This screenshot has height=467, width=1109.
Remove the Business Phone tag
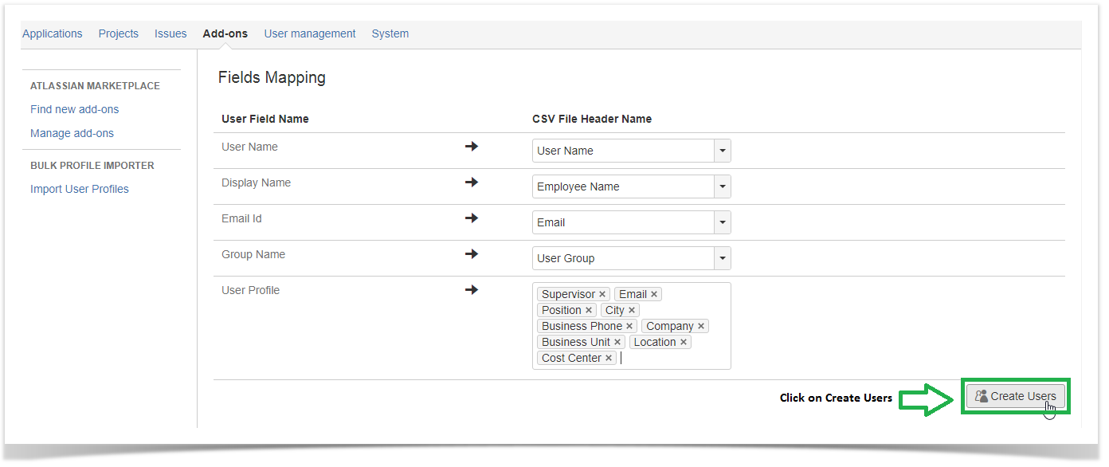(x=629, y=327)
